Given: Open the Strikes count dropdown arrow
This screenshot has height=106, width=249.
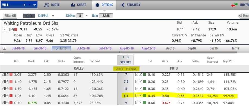Looking at the screenshot, I should [x=87, y=16].
